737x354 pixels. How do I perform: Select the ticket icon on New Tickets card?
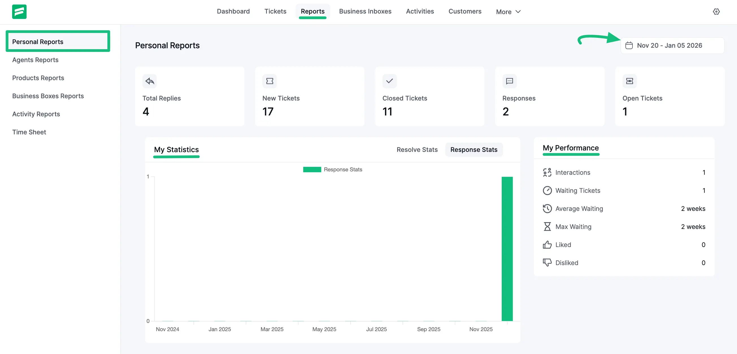click(x=269, y=81)
